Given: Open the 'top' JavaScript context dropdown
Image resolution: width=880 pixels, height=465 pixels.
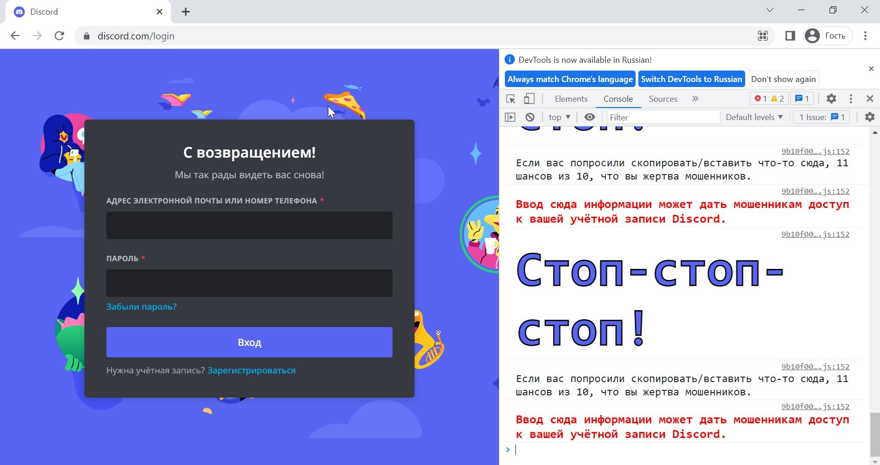Looking at the screenshot, I should pos(559,117).
